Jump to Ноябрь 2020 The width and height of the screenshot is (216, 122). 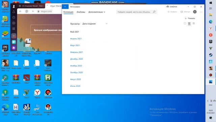(76, 66)
